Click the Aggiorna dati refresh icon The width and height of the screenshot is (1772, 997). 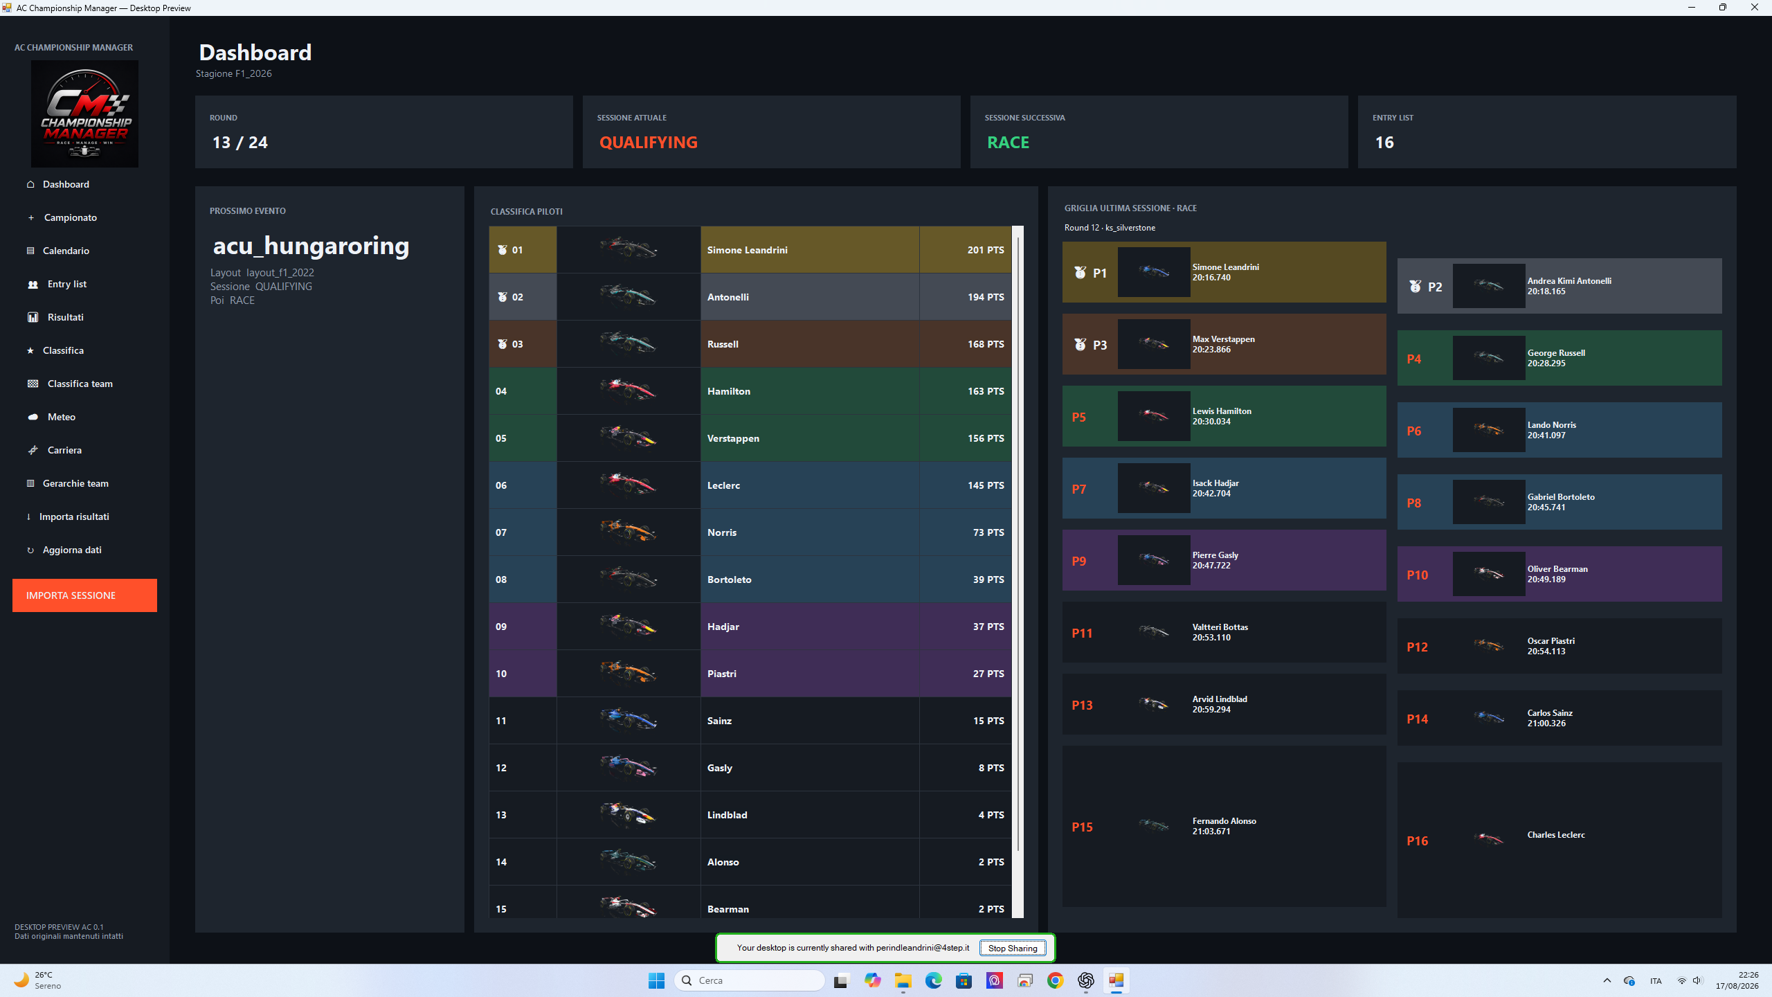click(x=30, y=550)
